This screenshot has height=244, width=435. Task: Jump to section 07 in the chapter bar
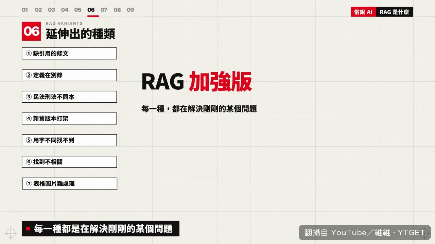104,10
